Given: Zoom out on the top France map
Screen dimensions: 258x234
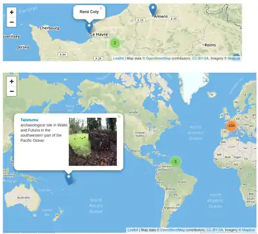Looking at the screenshot, I should coord(12,22).
